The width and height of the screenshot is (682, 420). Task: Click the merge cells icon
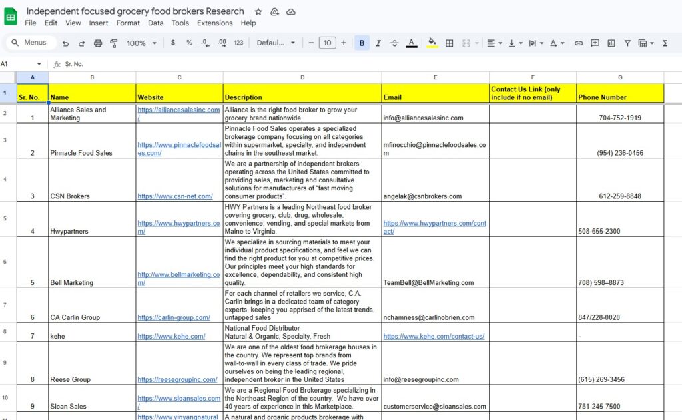[x=466, y=43]
